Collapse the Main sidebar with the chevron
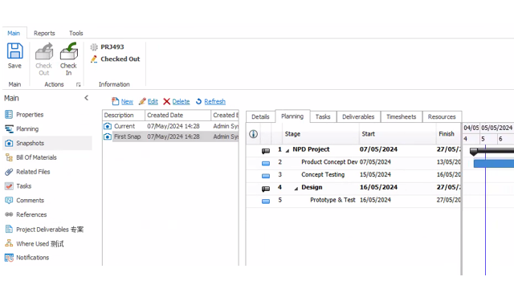This screenshot has height=289, width=514. [86, 98]
